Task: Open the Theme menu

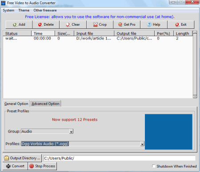Action: tap(24, 10)
